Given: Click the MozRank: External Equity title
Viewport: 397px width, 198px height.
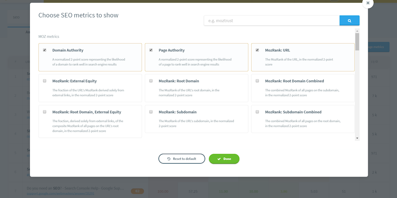Looking at the screenshot, I should tap(74, 81).
